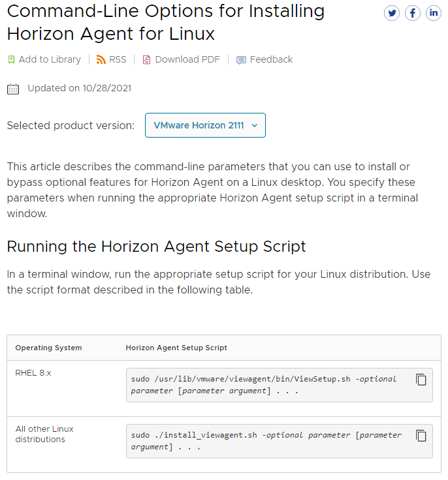The image size is (448, 480).
Task: Open the VMware Horizon 2111 version dropdown
Action: click(x=204, y=125)
